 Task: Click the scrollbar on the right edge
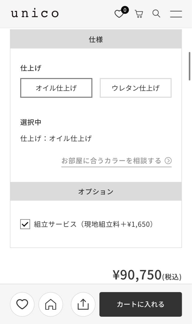click(190, 66)
